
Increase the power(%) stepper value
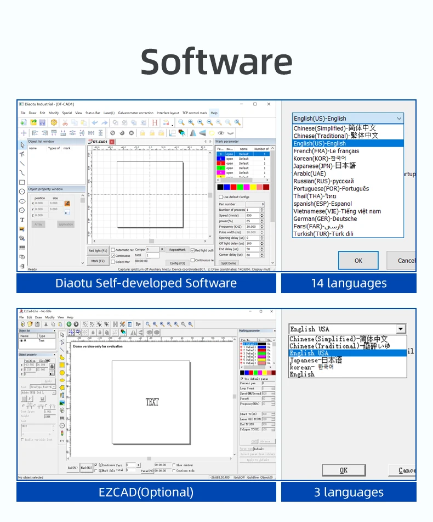point(262,220)
